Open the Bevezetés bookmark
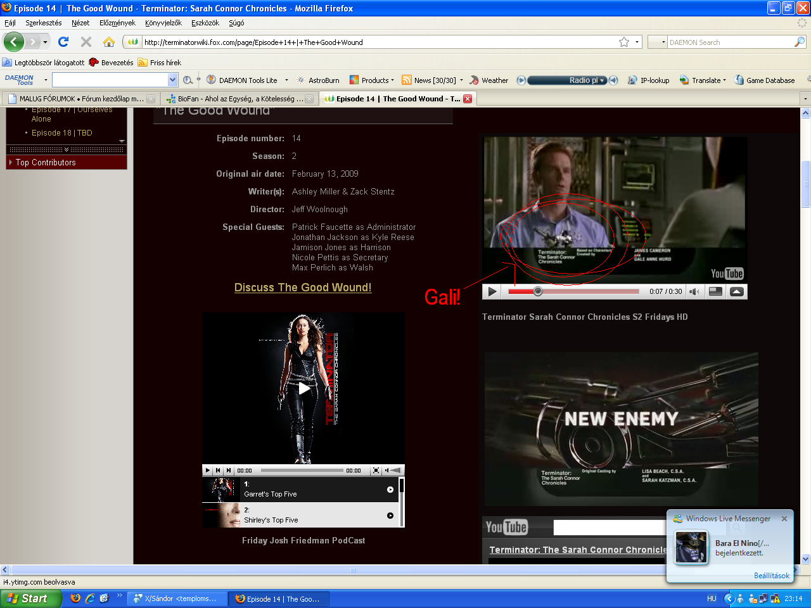Viewport: 811px width, 608px height. coord(112,63)
